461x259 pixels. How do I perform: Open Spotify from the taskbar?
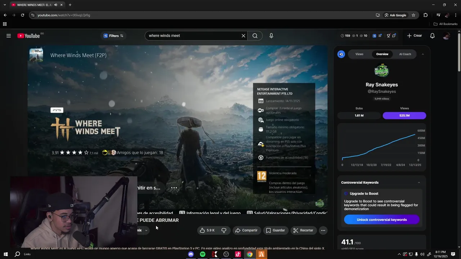point(203,254)
